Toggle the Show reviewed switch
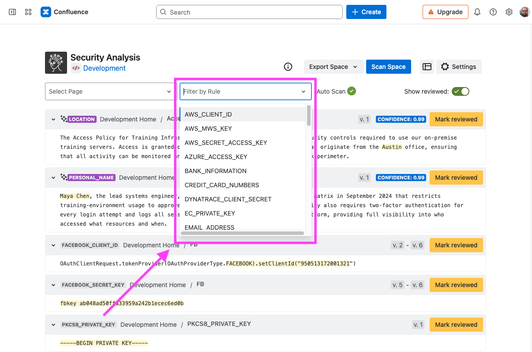 [x=460, y=91]
